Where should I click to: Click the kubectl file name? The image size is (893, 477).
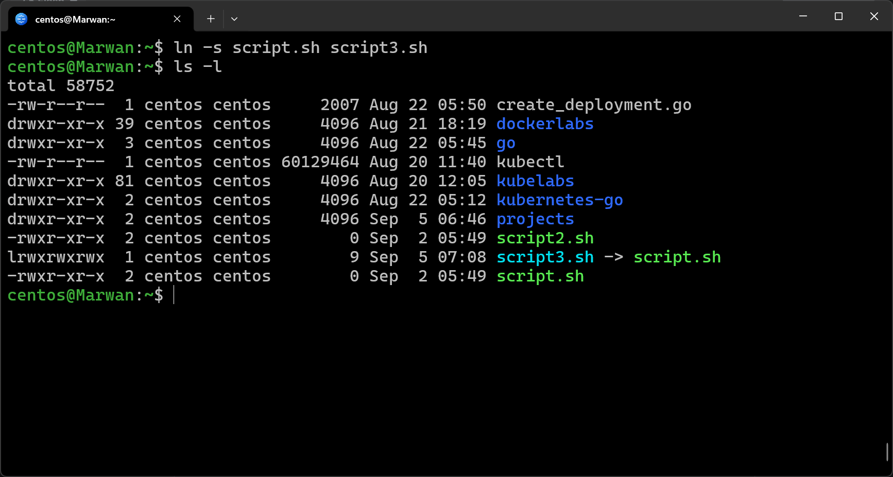tap(530, 162)
